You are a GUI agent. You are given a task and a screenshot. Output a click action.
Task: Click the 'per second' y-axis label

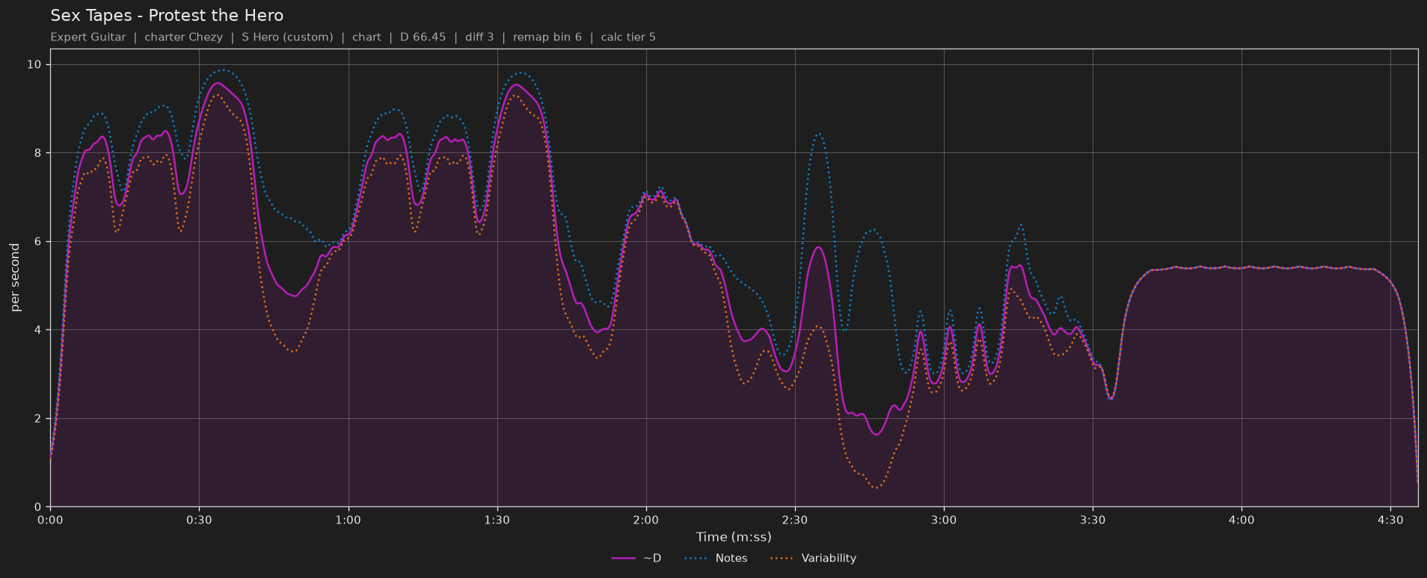click(15, 278)
